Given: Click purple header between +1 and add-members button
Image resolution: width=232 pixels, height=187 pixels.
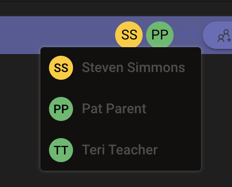Looking at the screenshot, I should coord(199,35).
